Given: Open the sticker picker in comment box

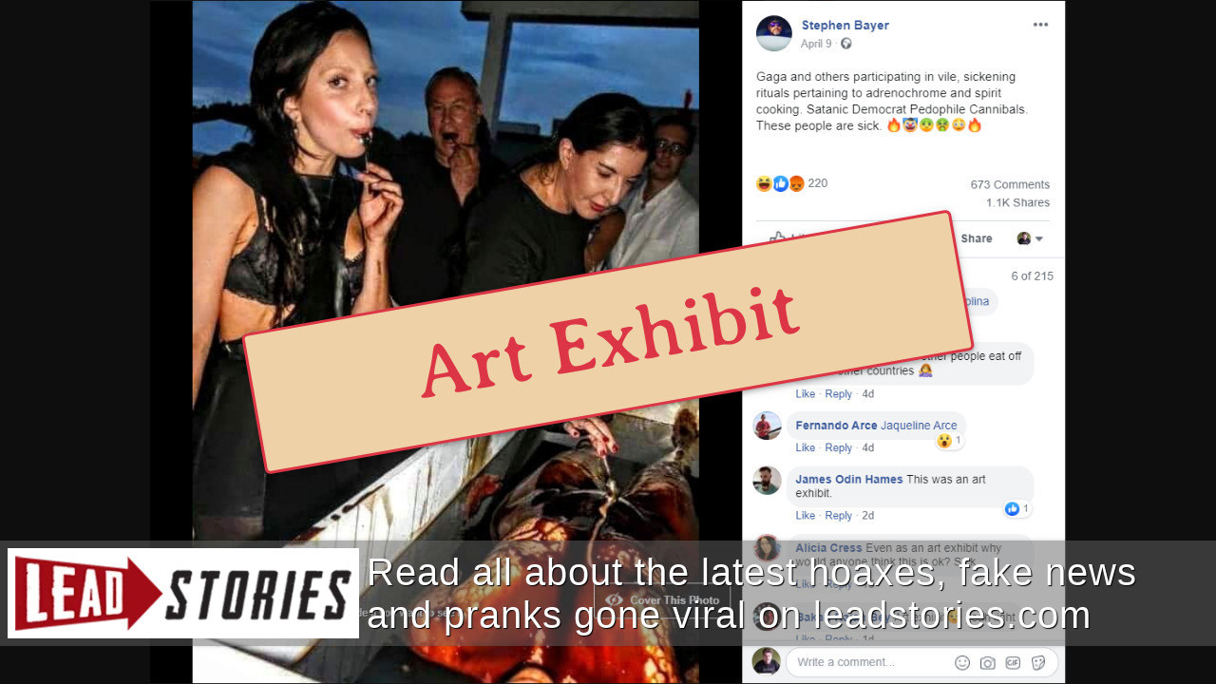Looking at the screenshot, I should 1038,662.
